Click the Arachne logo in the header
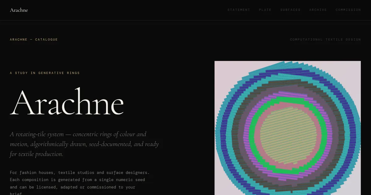The image size is (371, 195). 19,10
